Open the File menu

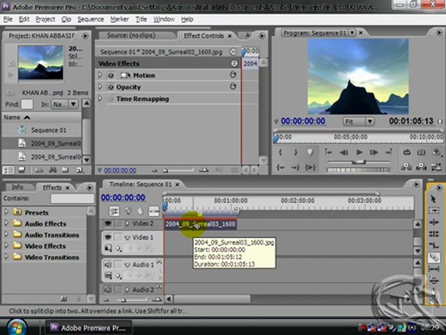(x=8, y=19)
